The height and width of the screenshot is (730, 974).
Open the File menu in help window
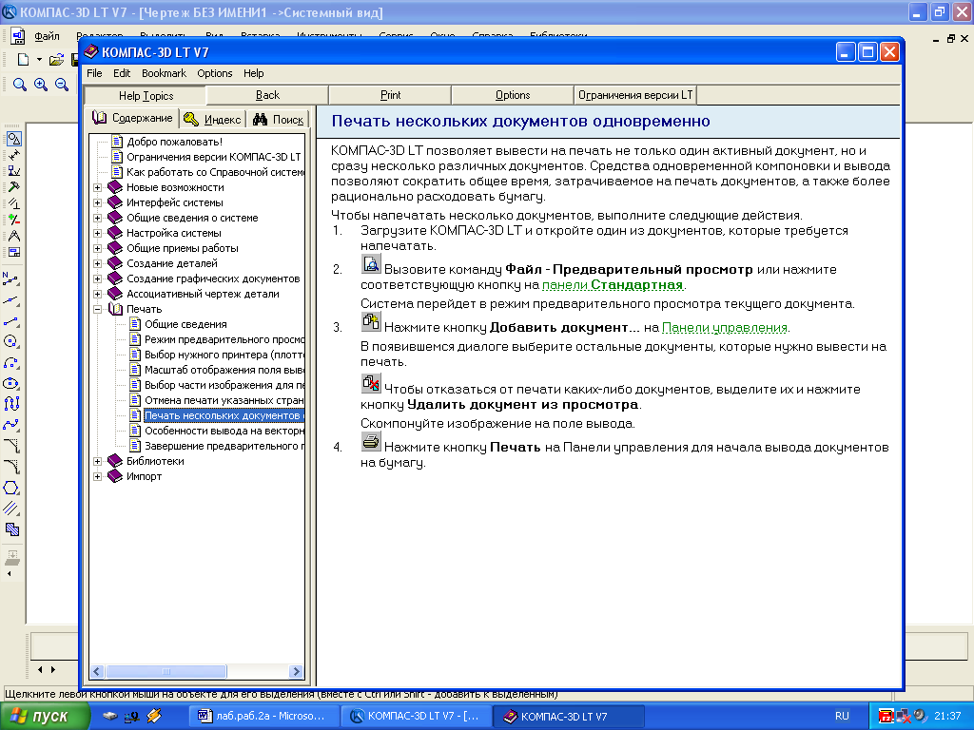[94, 73]
